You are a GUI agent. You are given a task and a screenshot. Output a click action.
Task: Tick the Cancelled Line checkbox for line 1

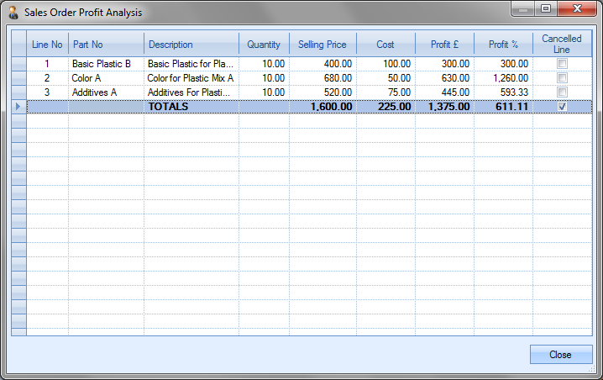click(562, 64)
